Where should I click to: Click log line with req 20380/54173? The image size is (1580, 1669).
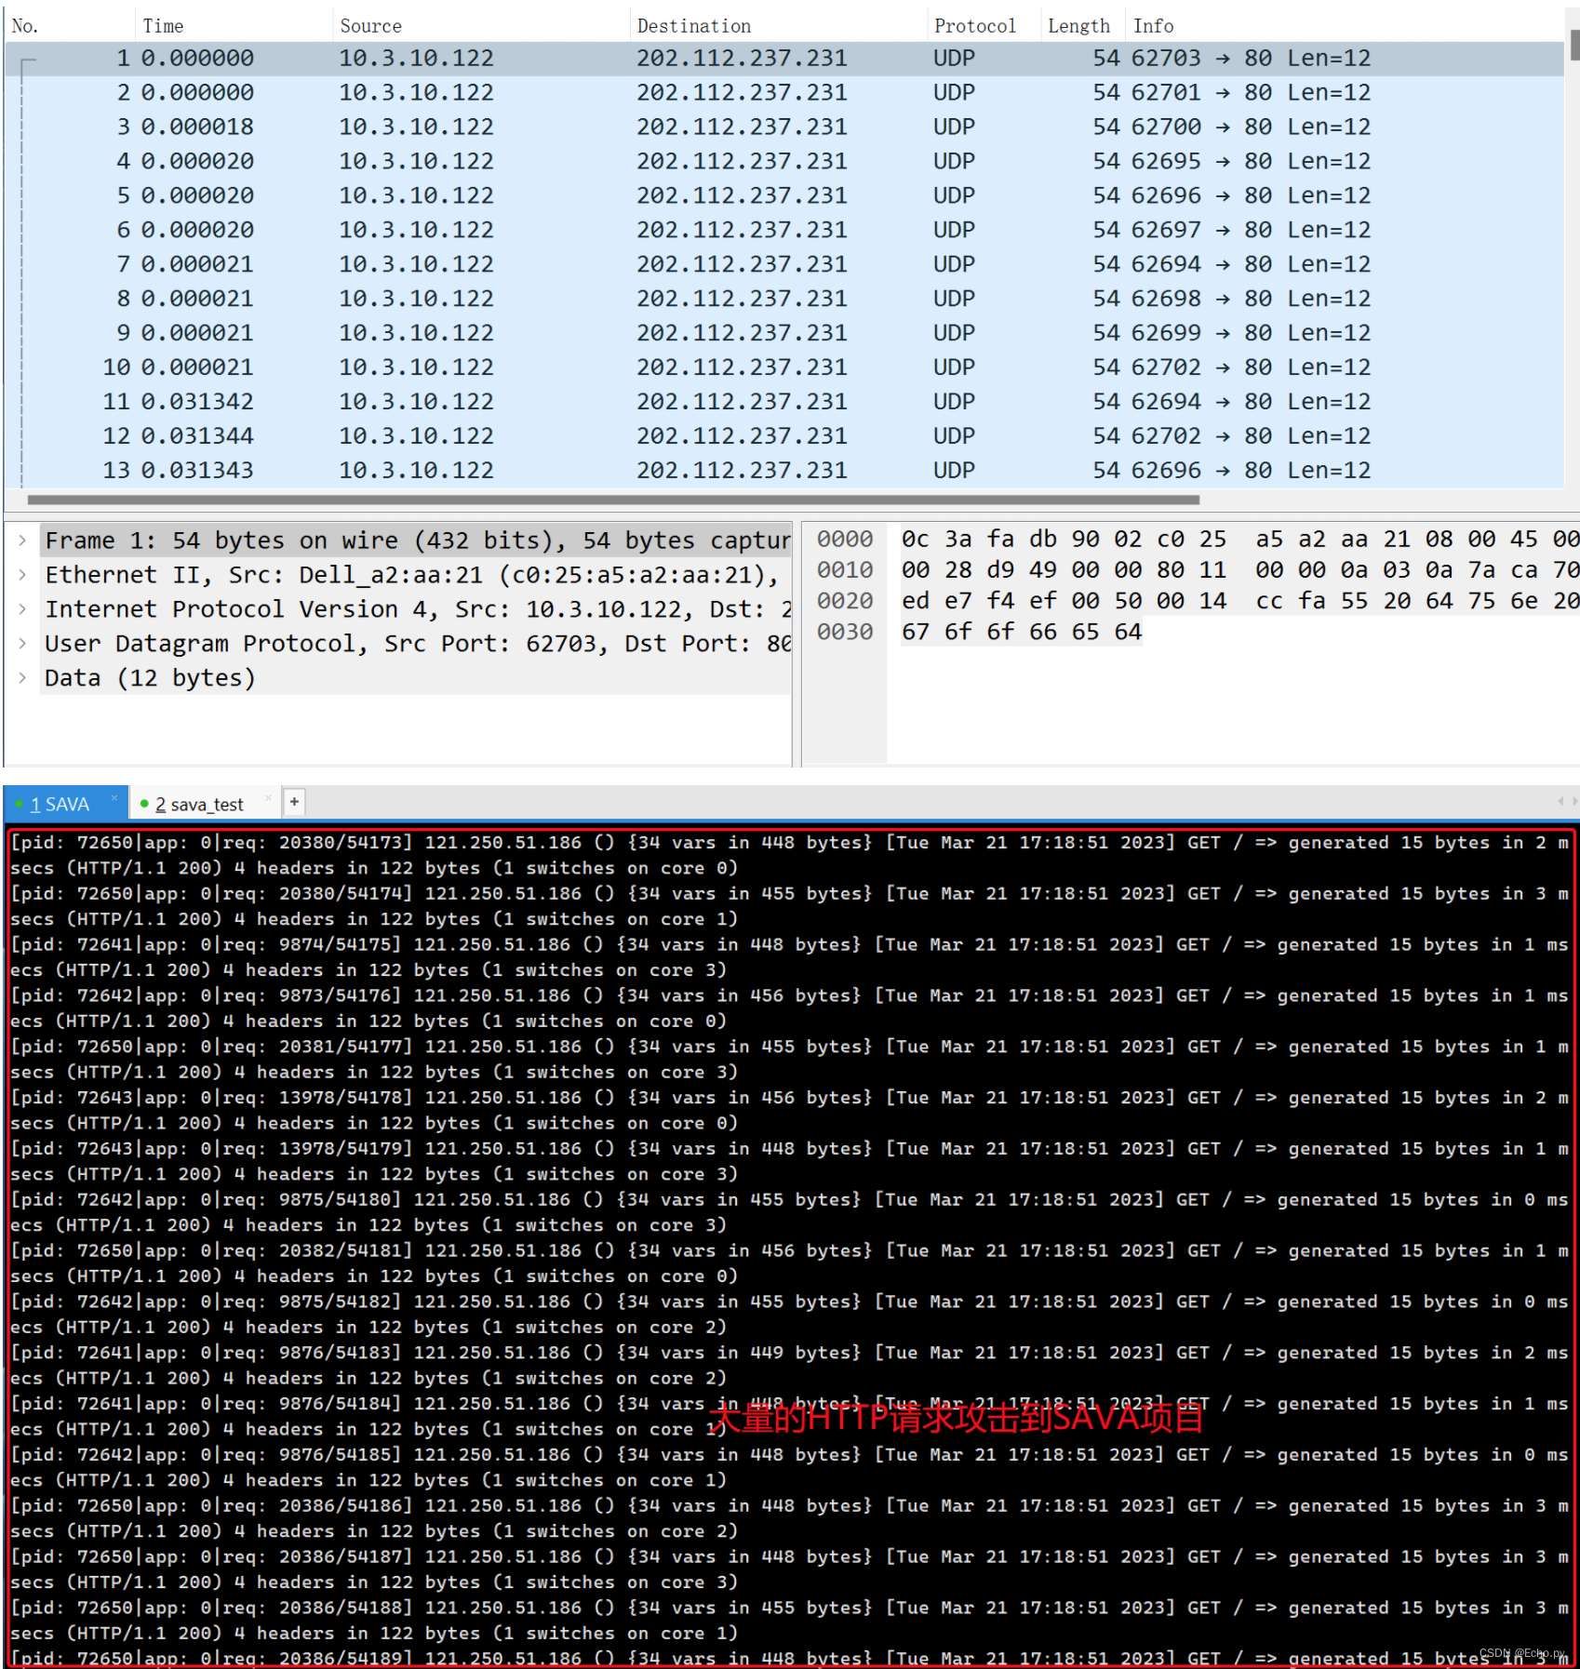pos(789,856)
